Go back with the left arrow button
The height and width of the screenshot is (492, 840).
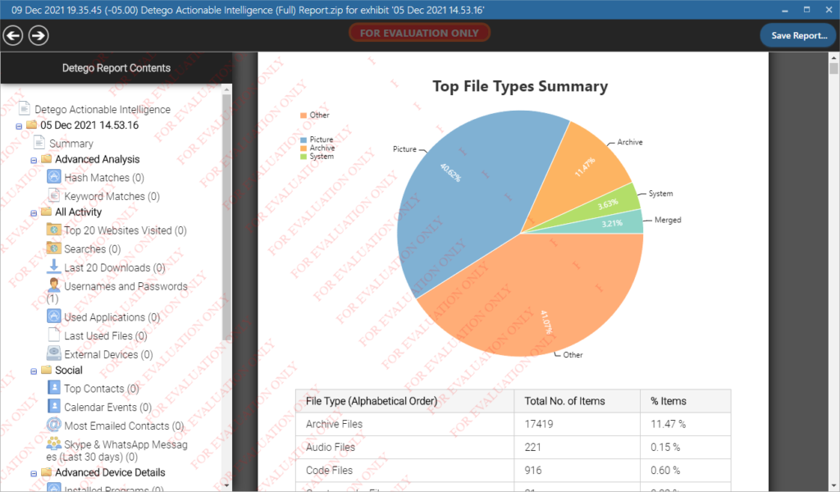13,35
